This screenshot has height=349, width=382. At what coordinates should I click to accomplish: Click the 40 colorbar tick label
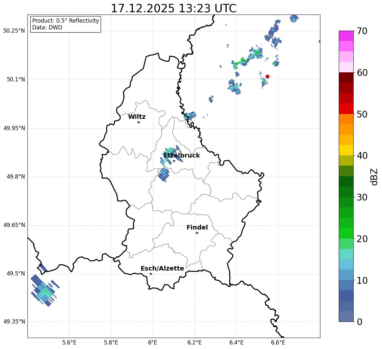(x=362, y=156)
